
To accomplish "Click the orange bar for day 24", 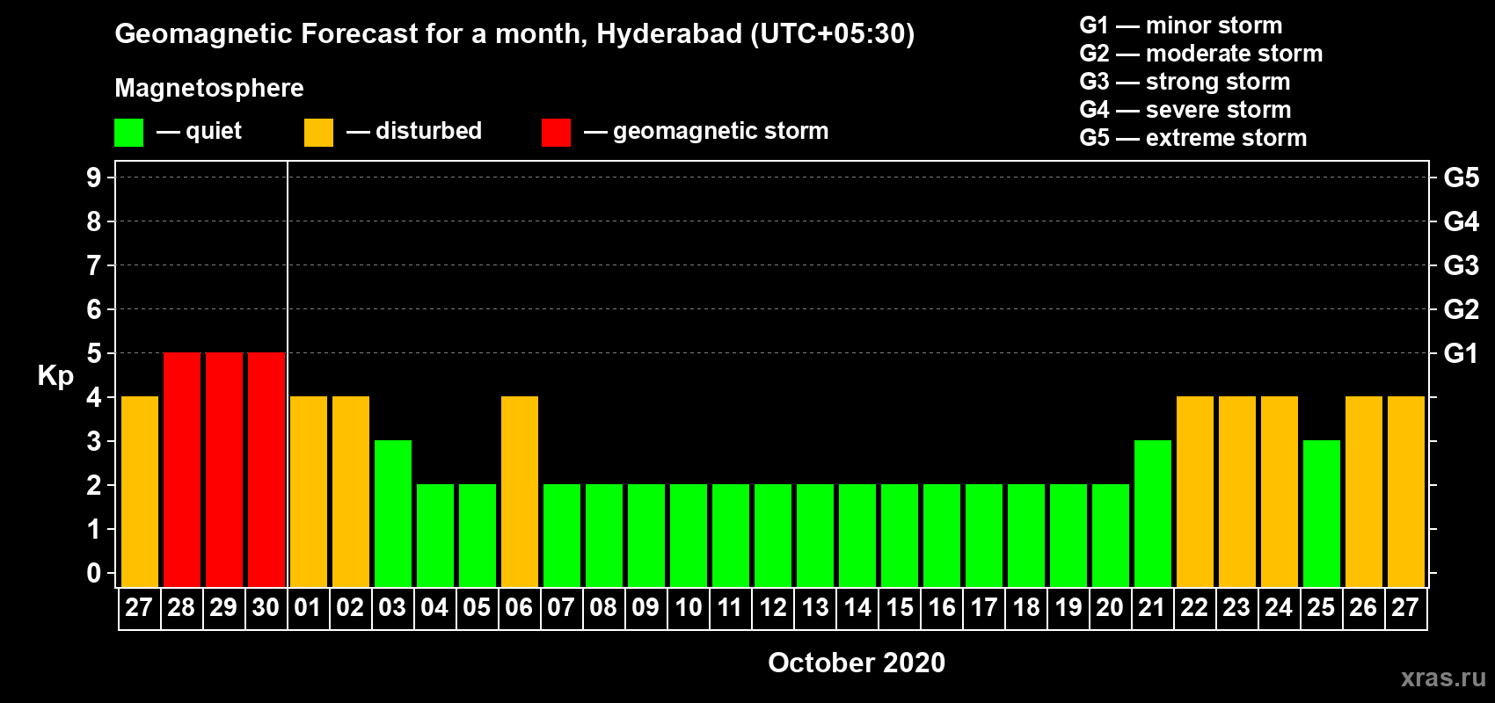I will (1280, 491).
